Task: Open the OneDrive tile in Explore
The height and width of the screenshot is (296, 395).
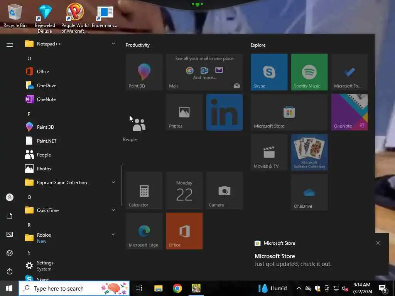Action: point(309,192)
